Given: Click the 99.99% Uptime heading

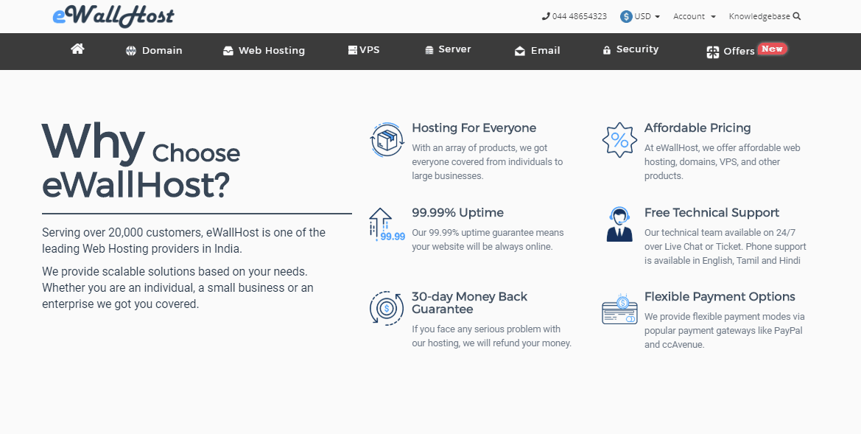Looking at the screenshot, I should [x=457, y=213].
